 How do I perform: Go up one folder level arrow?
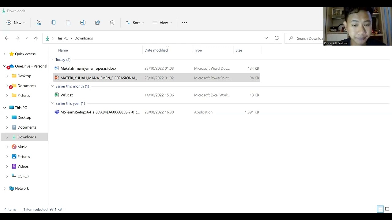(x=36, y=38)
